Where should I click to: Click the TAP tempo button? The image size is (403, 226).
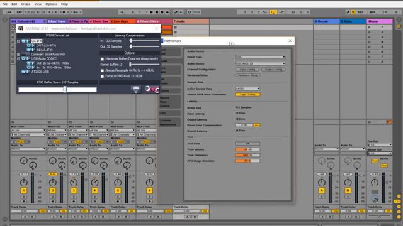19,12
